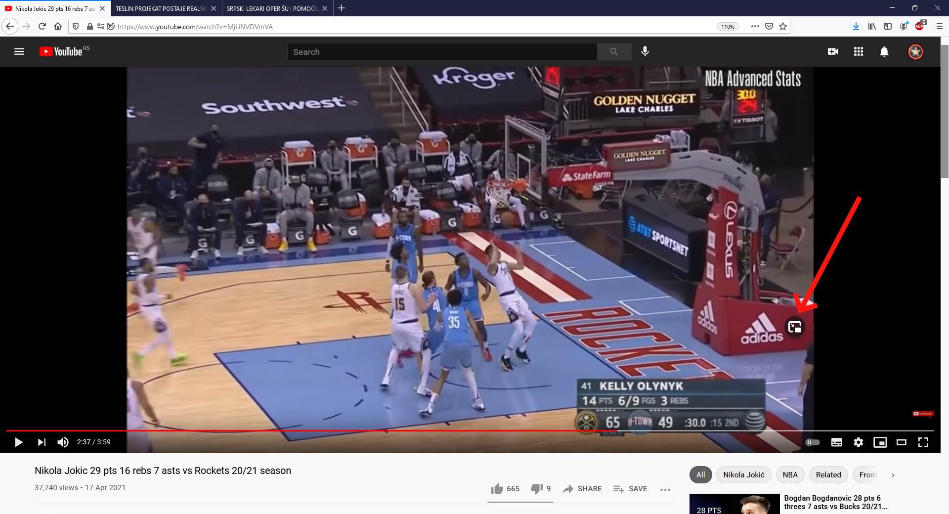
Task: Click the picture-in-picture overlay icon on video
Action: [x=795, y=327]
